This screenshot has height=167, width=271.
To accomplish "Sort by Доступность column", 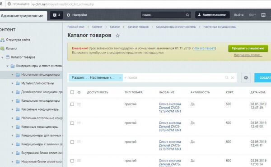I will coord(98,92).
